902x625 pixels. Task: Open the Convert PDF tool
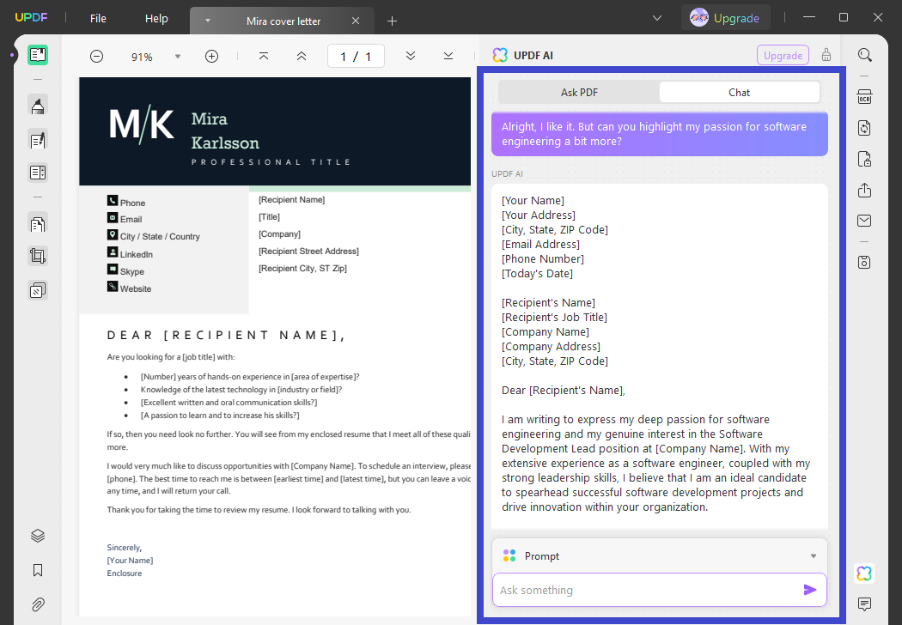tap(865, 127)
